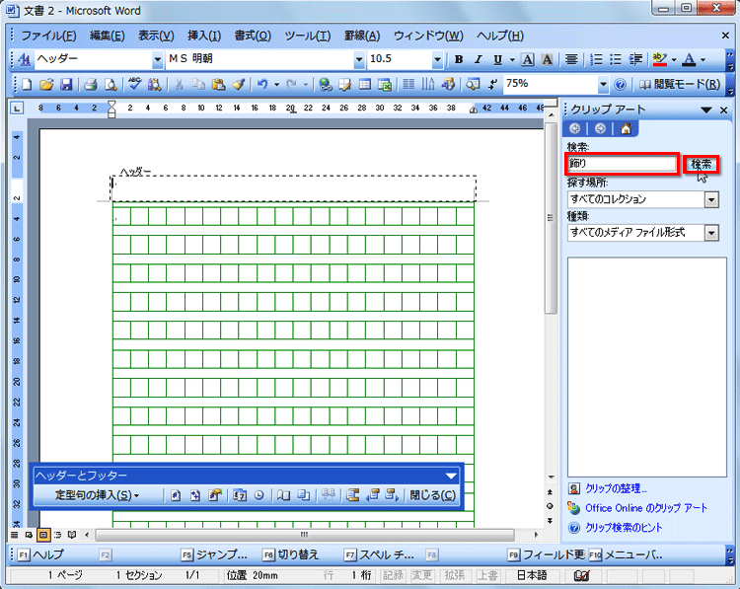Open the 10.5 font size dropdown

pyautogui.click(x=437, y=59)
